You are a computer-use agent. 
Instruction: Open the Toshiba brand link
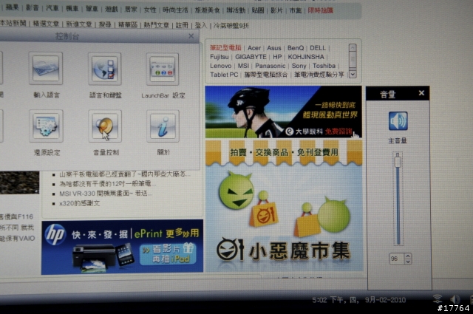click(324, 66)
